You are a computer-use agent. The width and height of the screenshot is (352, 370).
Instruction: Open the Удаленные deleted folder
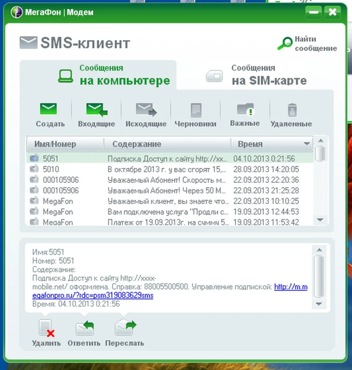point(292,110)
